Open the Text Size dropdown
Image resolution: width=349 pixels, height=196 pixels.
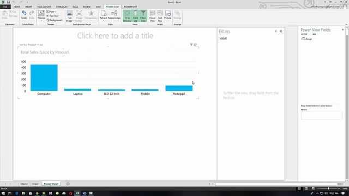tap(53, 16)
